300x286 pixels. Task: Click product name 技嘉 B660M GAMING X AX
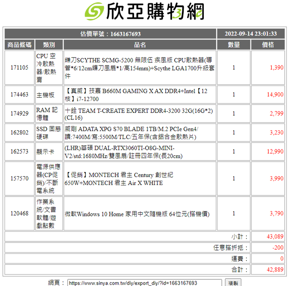tap(136, 95)
